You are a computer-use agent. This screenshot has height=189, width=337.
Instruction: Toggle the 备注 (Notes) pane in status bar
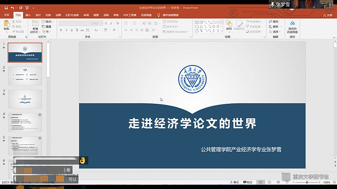pyautogui.click(x=235, y=182)
